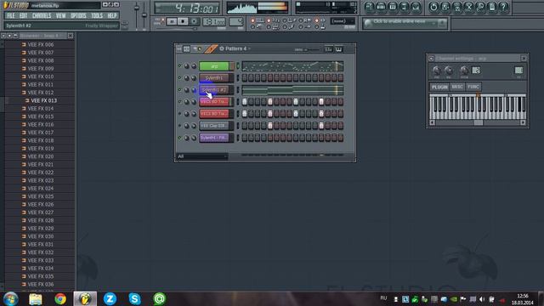
Task: Click the song position slider under transport
Action: click(x=176, y=29)
